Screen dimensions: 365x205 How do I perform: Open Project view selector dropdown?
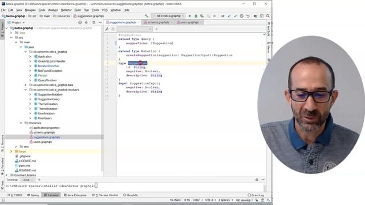[x=16, y=23]
